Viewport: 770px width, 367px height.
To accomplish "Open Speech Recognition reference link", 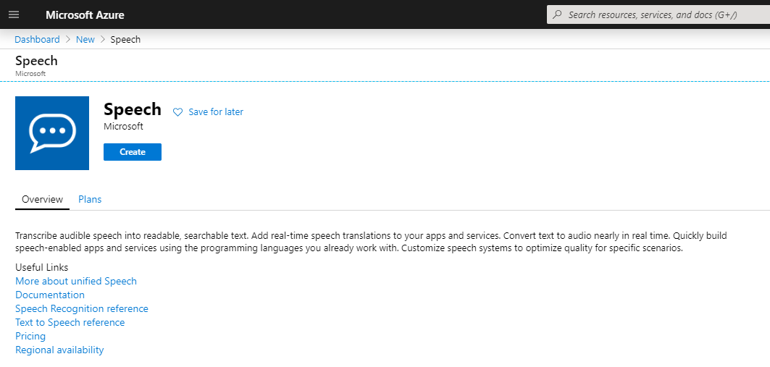I will pos(82,308).
